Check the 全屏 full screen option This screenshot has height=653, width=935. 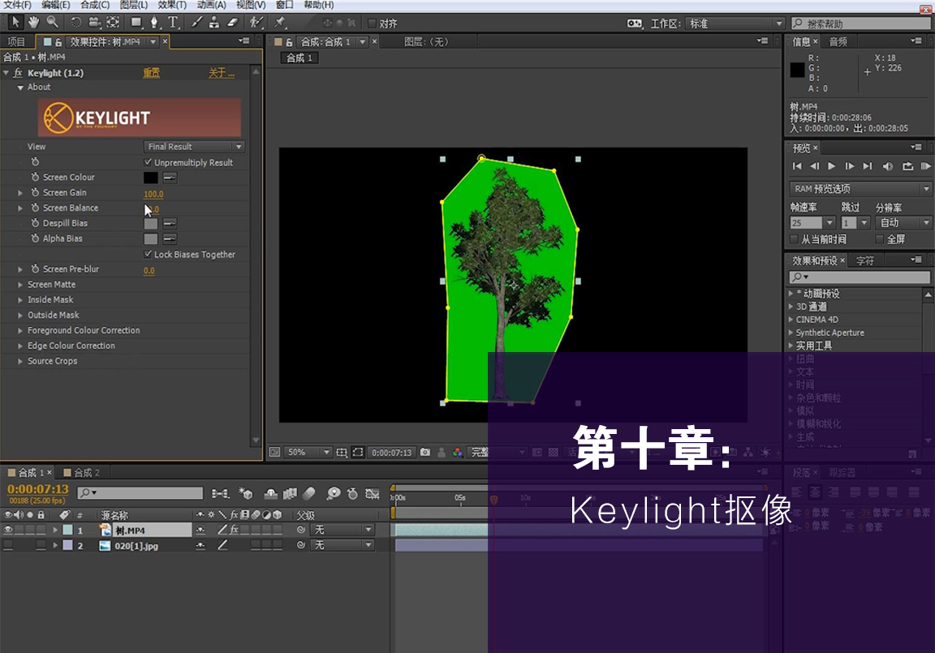(880, 239)
